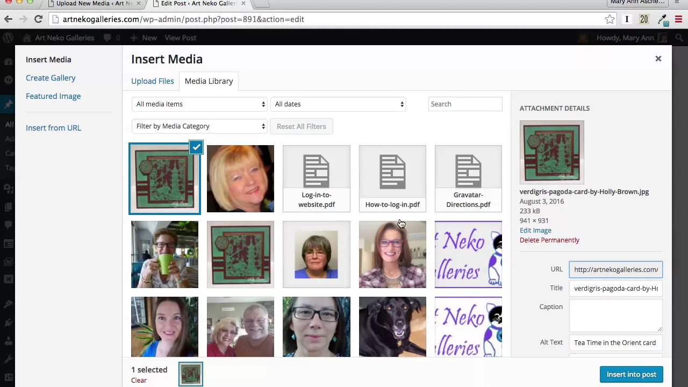The image size is (688, 387).
Task: Select the couple photo thumbnail
Action: (240, 327)
